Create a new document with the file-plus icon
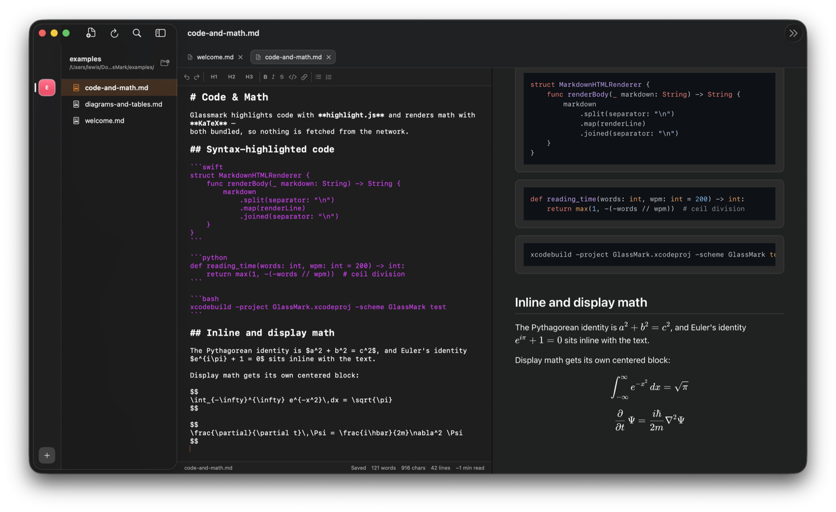836x512 pixels. (x=91, y=33)
